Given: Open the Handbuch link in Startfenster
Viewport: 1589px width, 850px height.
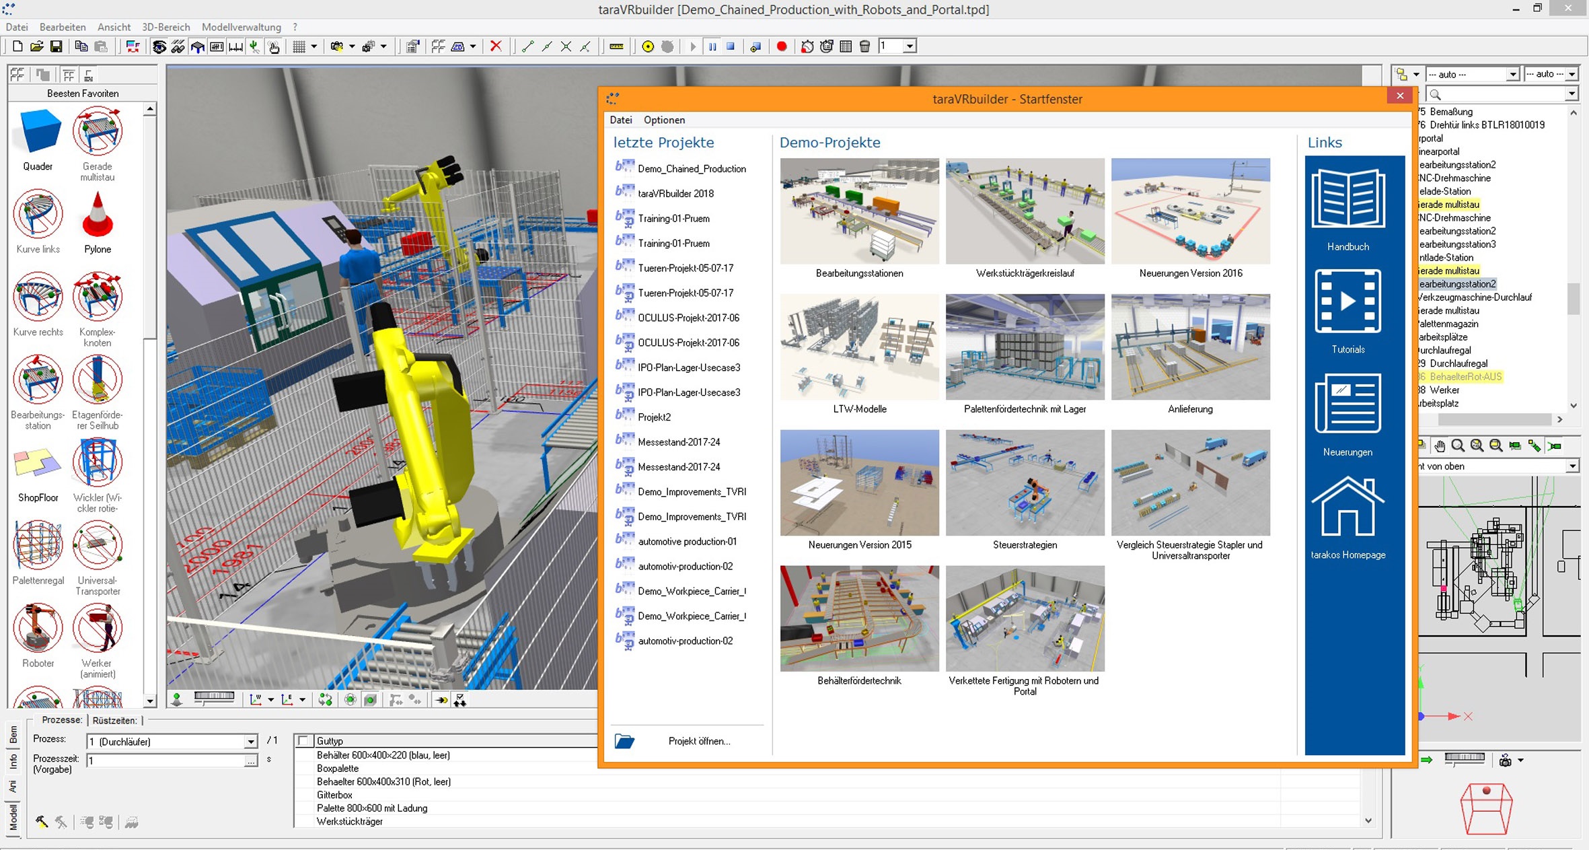Looking at the screenshot, I should point(1348,211).
